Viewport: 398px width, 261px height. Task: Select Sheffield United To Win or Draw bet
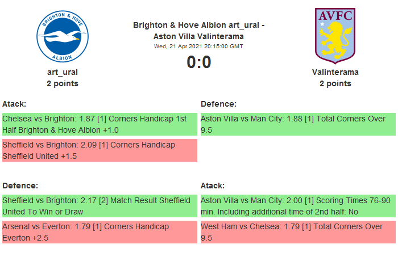[x=99, y=206]
